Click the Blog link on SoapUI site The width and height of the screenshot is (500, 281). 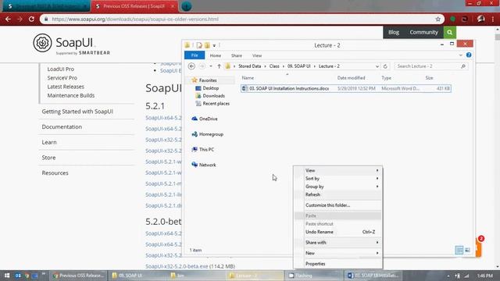click(x=394, y=32)
